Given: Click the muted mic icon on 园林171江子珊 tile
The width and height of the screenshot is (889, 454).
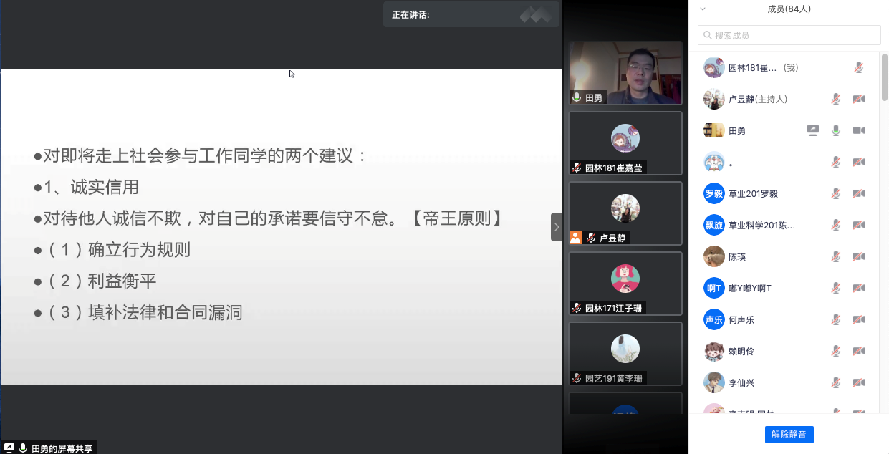Looking at the screenshot, I should coord(577,308).
